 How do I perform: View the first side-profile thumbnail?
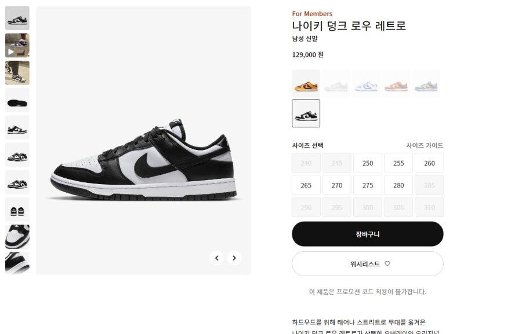click(17, 18)
